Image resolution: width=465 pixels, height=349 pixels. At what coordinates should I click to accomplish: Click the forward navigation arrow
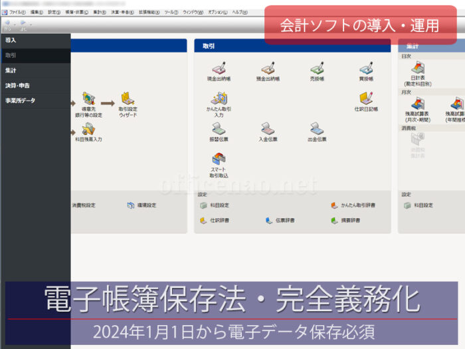coord(23,22)
